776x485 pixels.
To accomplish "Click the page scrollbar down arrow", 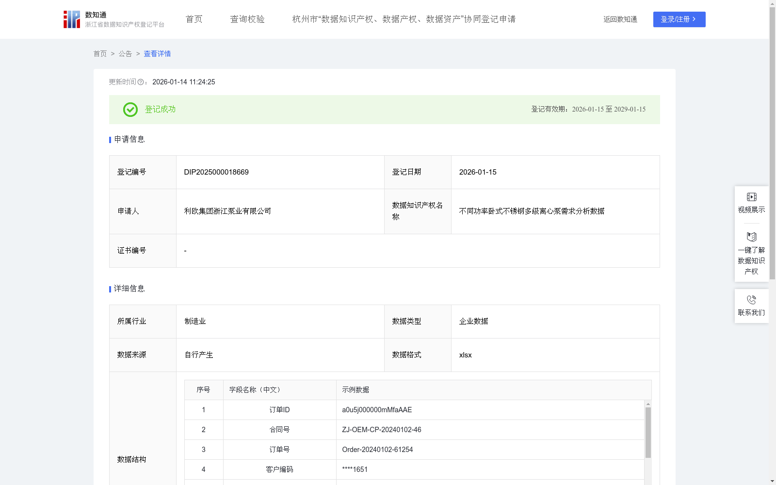I will pos(772,481).
